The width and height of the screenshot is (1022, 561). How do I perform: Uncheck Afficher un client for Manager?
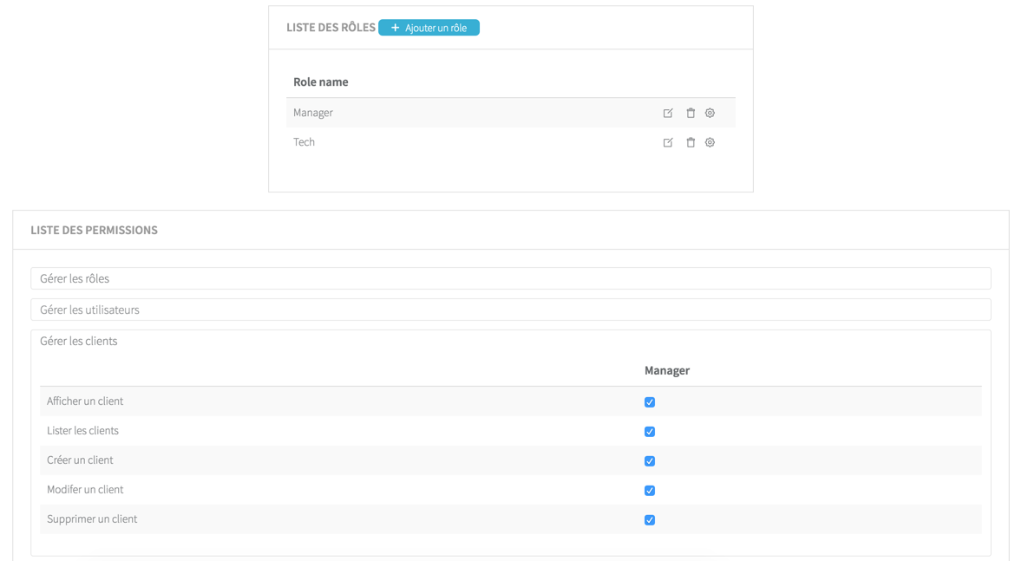650,402
